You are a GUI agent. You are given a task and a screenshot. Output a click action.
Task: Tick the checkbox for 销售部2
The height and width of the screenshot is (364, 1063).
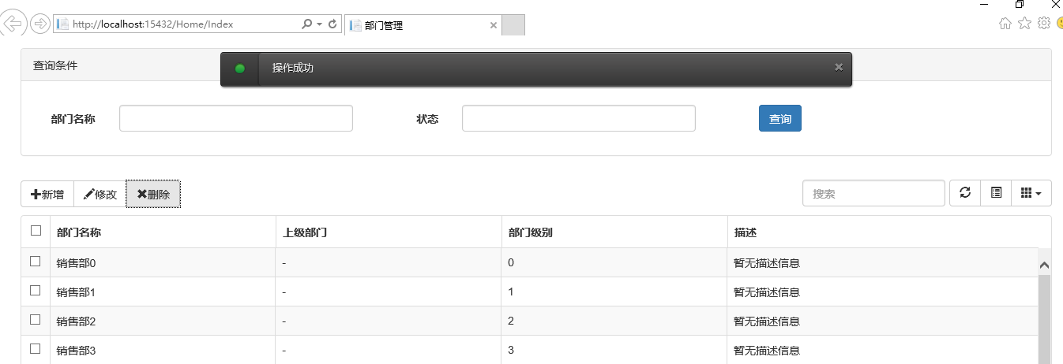(x=36, y=320)
